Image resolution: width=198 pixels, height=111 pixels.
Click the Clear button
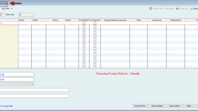pyautogui.click(x=189, y=106)
